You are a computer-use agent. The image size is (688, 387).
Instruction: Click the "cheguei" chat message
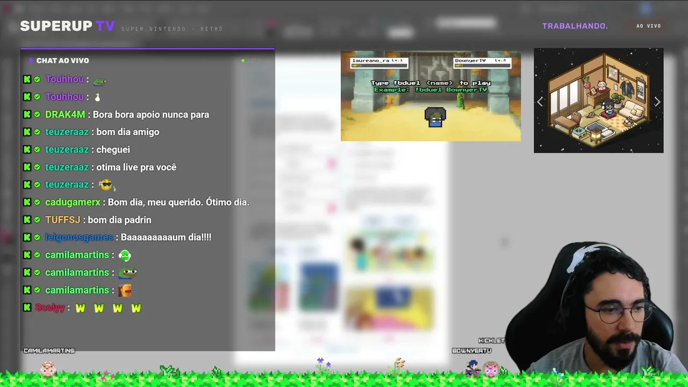pyautogui.click(x=113, y=149)
